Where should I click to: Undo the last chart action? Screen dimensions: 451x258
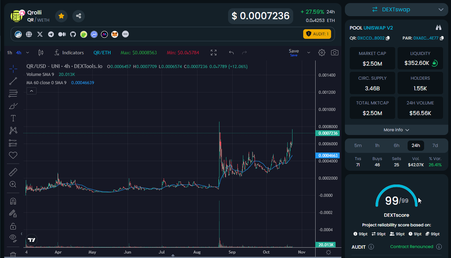231,52
